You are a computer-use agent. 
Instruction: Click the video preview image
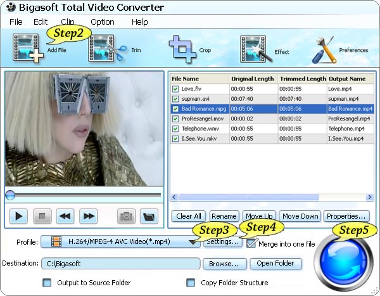point(84,129)
